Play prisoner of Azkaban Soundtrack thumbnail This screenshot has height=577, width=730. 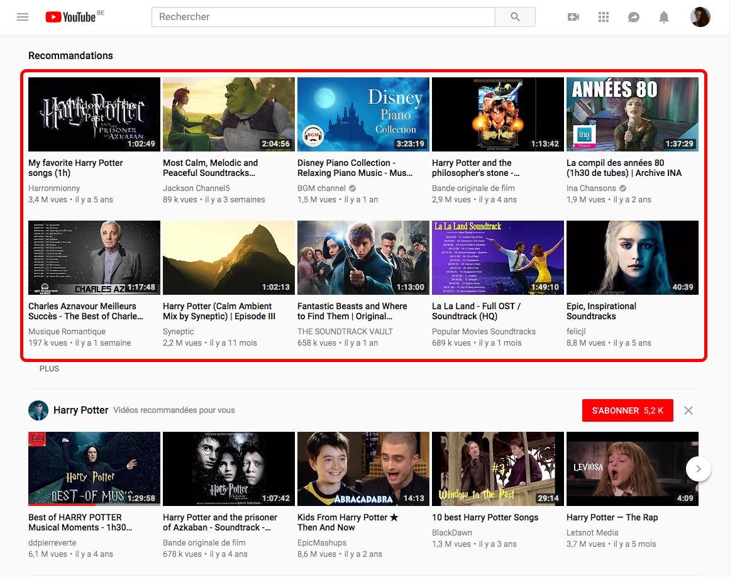coord(229,469)
